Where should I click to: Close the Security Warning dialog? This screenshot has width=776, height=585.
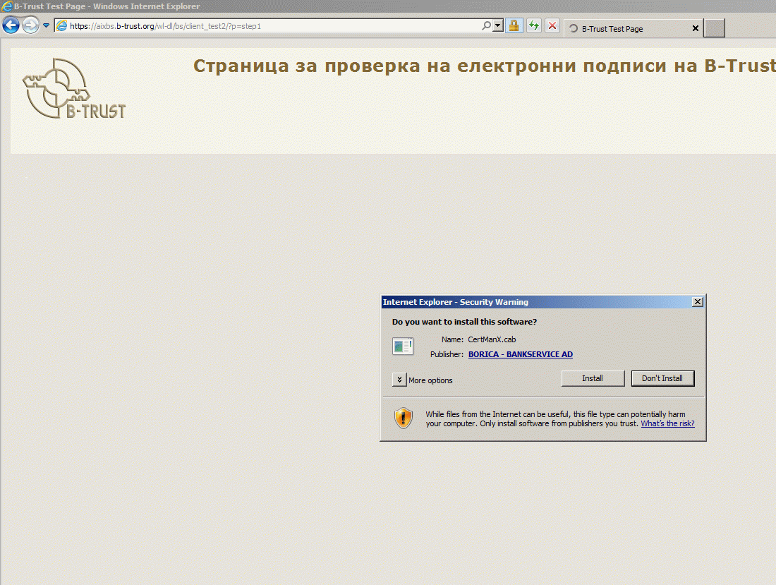pyautogui.click(x=697, y=302)
